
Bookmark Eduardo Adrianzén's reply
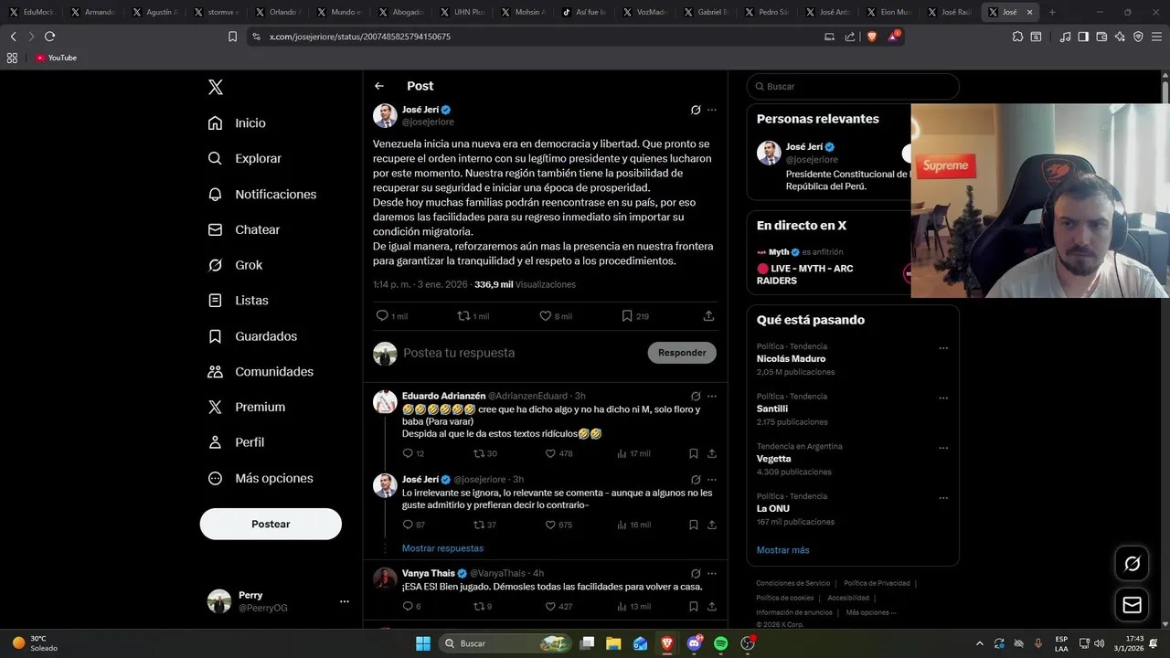click(694, 453)
